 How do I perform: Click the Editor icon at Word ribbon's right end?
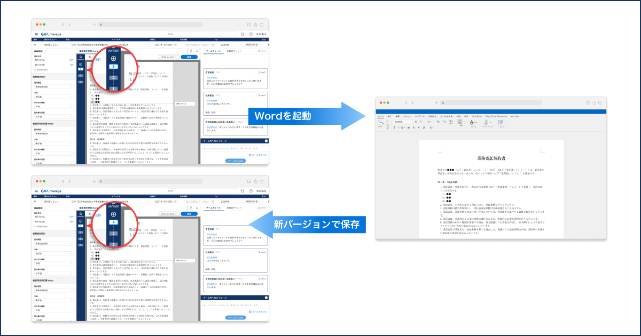point(501,122)
